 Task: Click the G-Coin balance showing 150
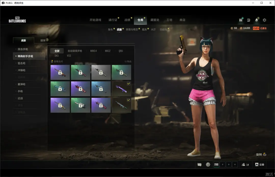coord(234,28)
